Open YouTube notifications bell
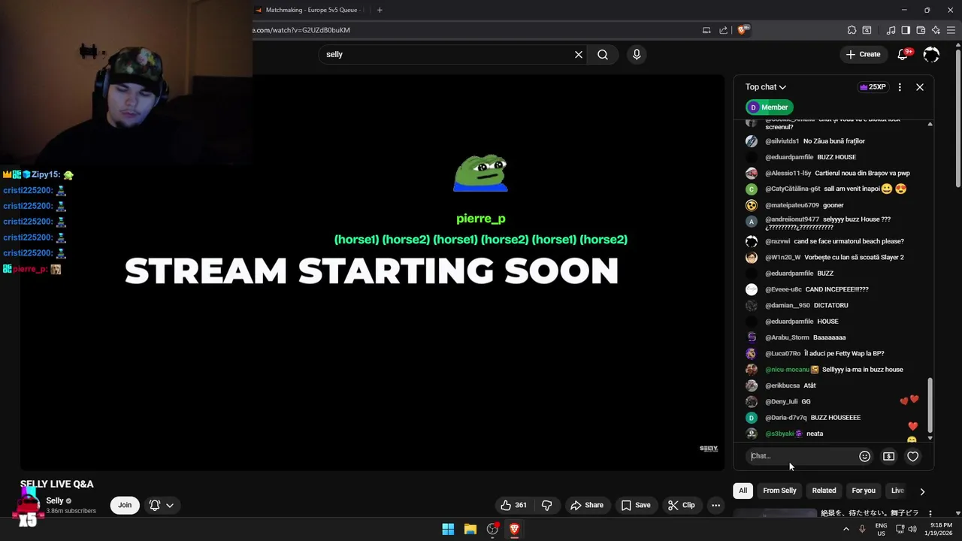This screenshot has height=541, width=962. (x=903, y=54)
